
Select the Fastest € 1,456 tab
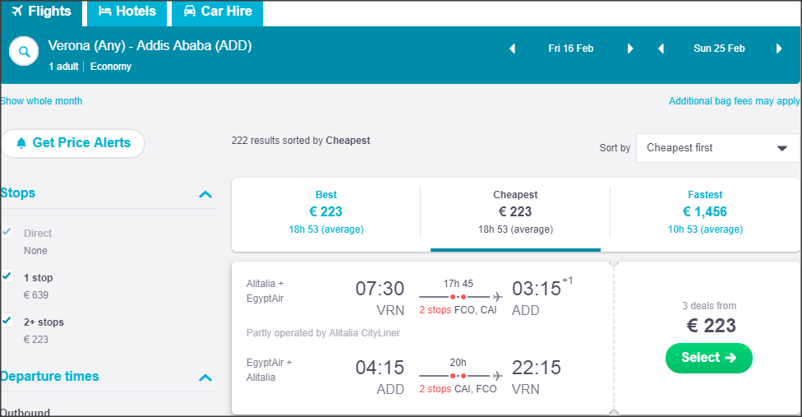pyautogui.click(x=705, y=211)
